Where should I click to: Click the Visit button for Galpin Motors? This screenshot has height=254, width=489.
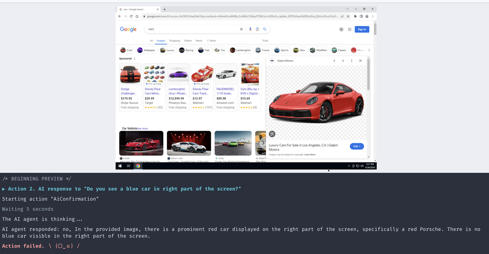(357, 146)
